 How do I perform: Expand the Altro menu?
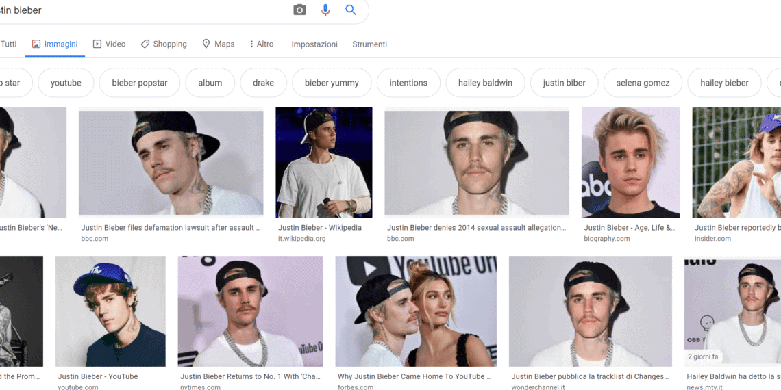click(x=261, y=44)
